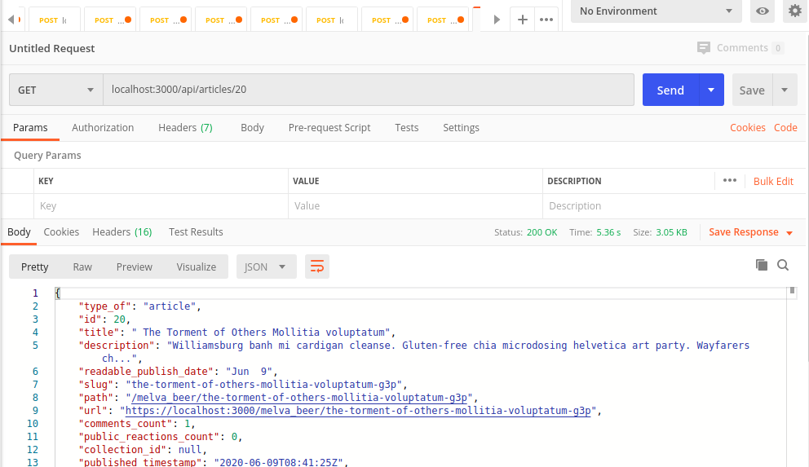Open the request Body tab
809x467 pixels.
(x=252, y=127)
